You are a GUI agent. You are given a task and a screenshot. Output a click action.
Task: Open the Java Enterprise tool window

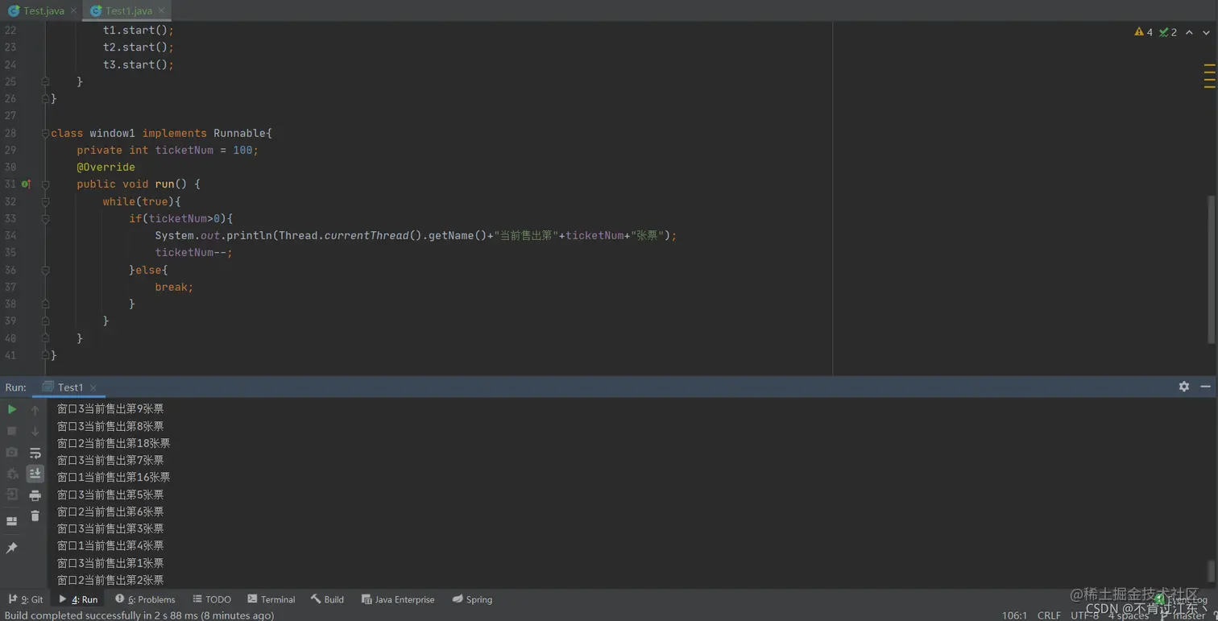pos(398,599)
